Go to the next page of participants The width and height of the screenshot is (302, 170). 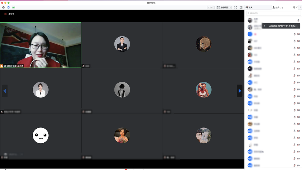point(239,91)
